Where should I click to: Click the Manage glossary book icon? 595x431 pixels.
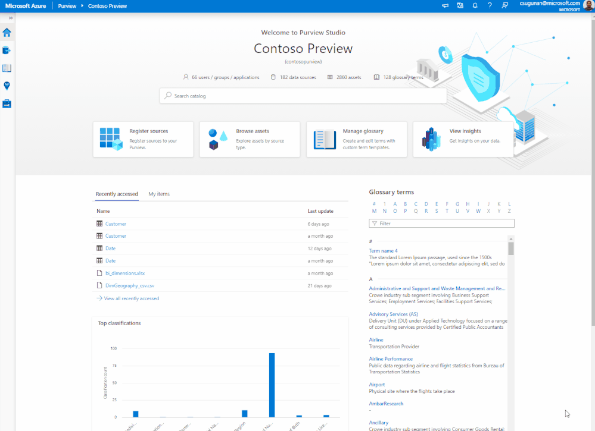325,139
